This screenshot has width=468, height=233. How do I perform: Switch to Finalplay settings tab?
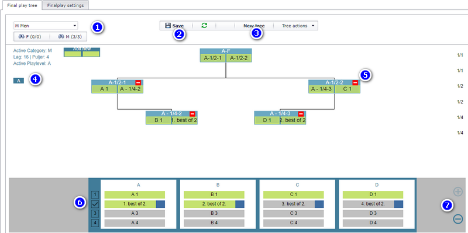click(66, 5)
